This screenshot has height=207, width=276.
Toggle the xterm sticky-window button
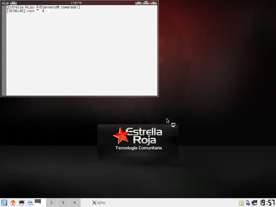[13, 3]
